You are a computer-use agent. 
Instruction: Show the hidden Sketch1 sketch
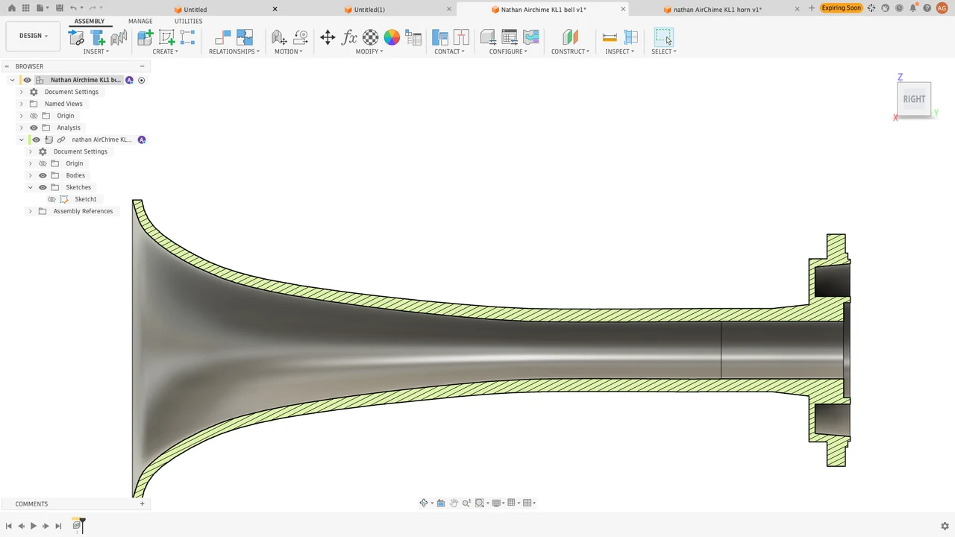[x=51, y=199]
